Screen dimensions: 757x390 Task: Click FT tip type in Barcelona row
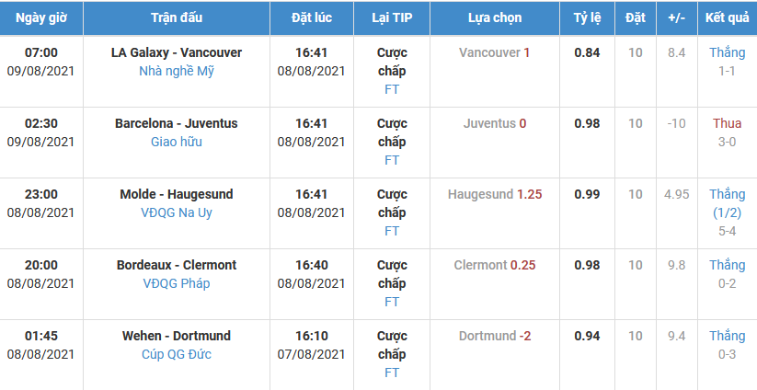tap(392, 160)
